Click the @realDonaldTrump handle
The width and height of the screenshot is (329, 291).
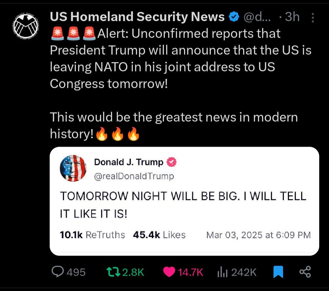134,176
